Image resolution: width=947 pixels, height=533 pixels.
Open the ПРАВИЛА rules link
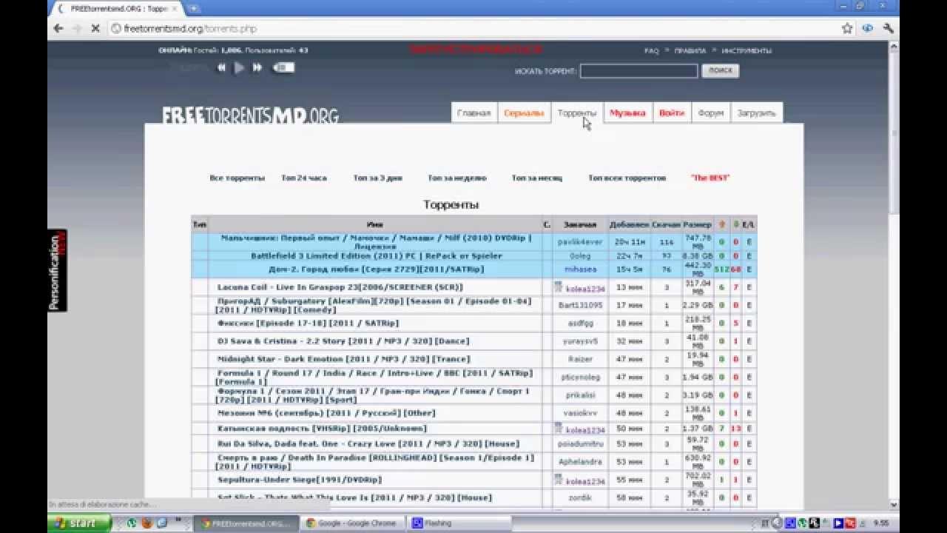pos(690,51)
